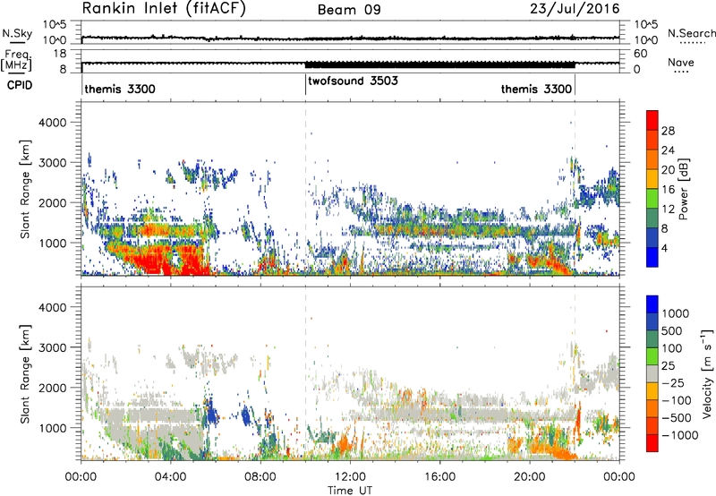Select the '12' Power colorbar tick label
This screenshot has width=716, height=496.
pos(668,210)
